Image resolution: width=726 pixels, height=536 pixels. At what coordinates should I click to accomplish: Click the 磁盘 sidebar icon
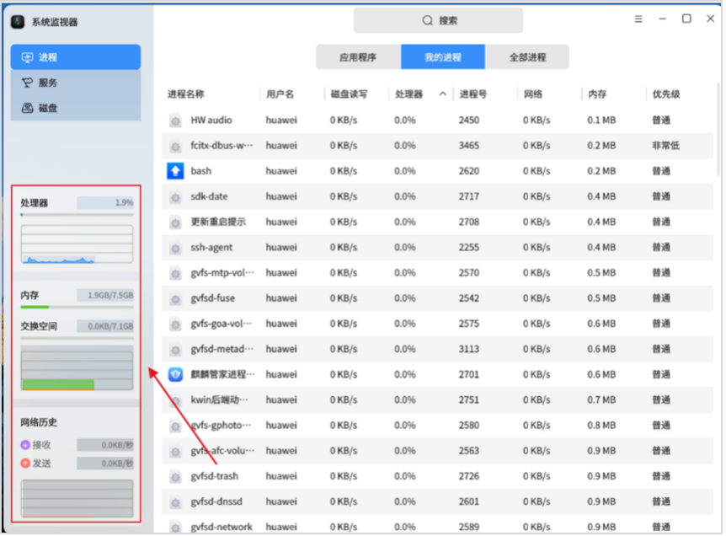27,108
